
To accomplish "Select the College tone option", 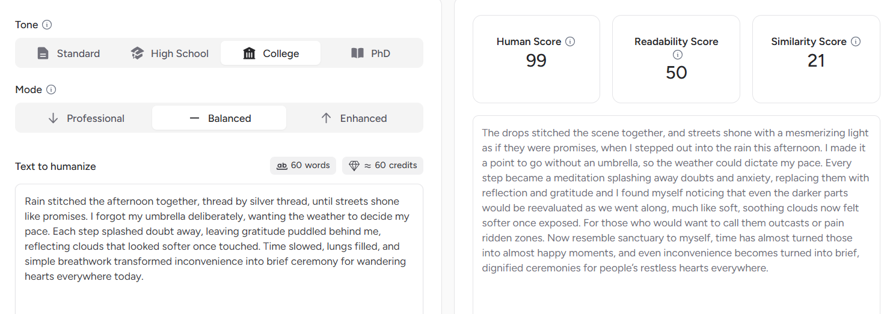I will pyautogui.click(x=271, y=53).
